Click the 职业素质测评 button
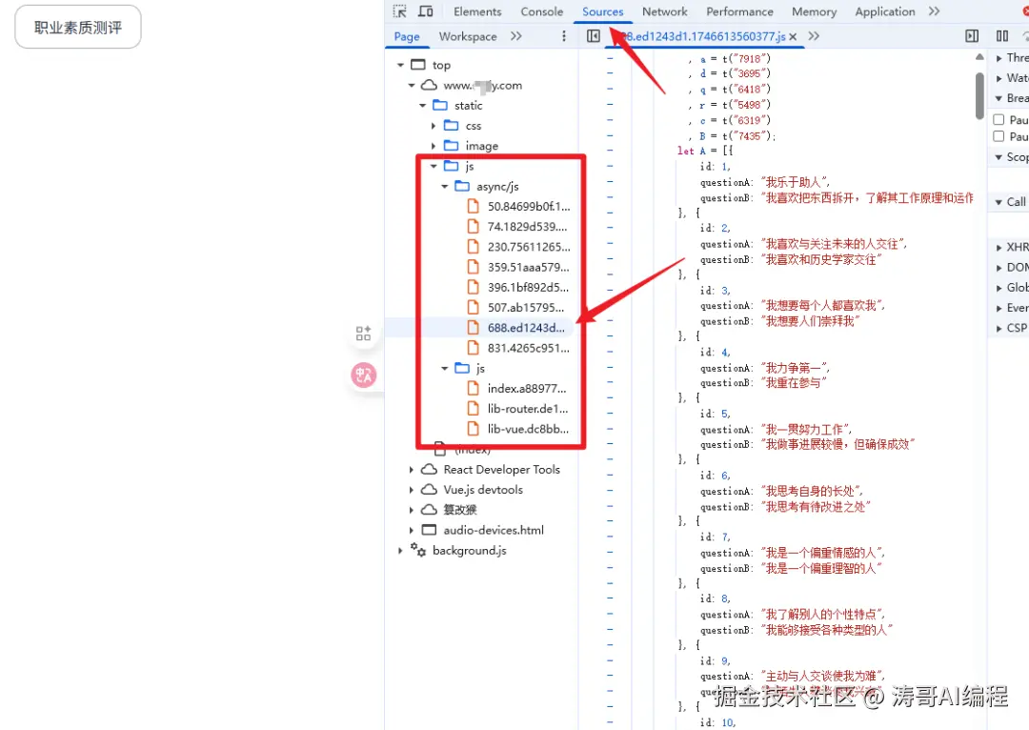This screenshot has width=1029, height=730. (x=78, y=27)
